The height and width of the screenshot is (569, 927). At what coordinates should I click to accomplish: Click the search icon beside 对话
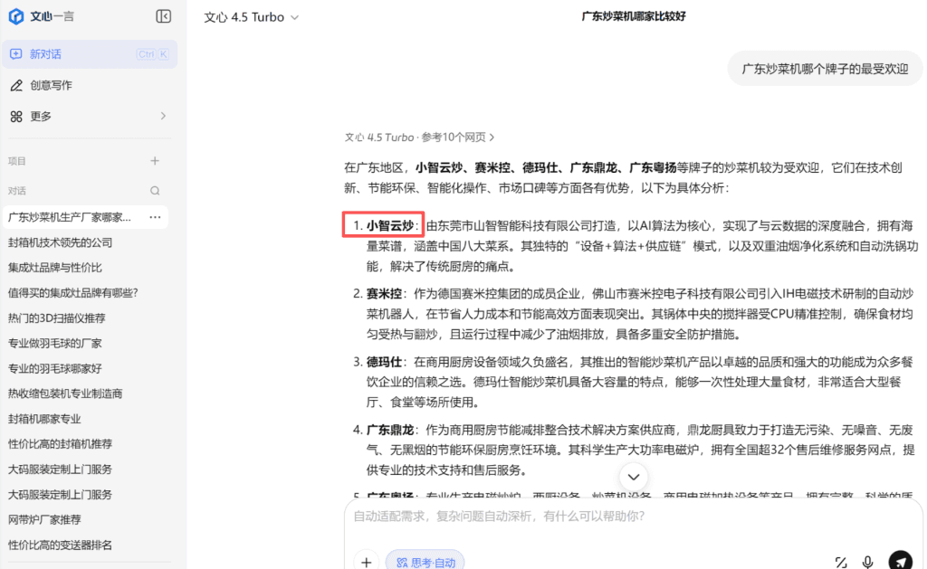point(155,190)
